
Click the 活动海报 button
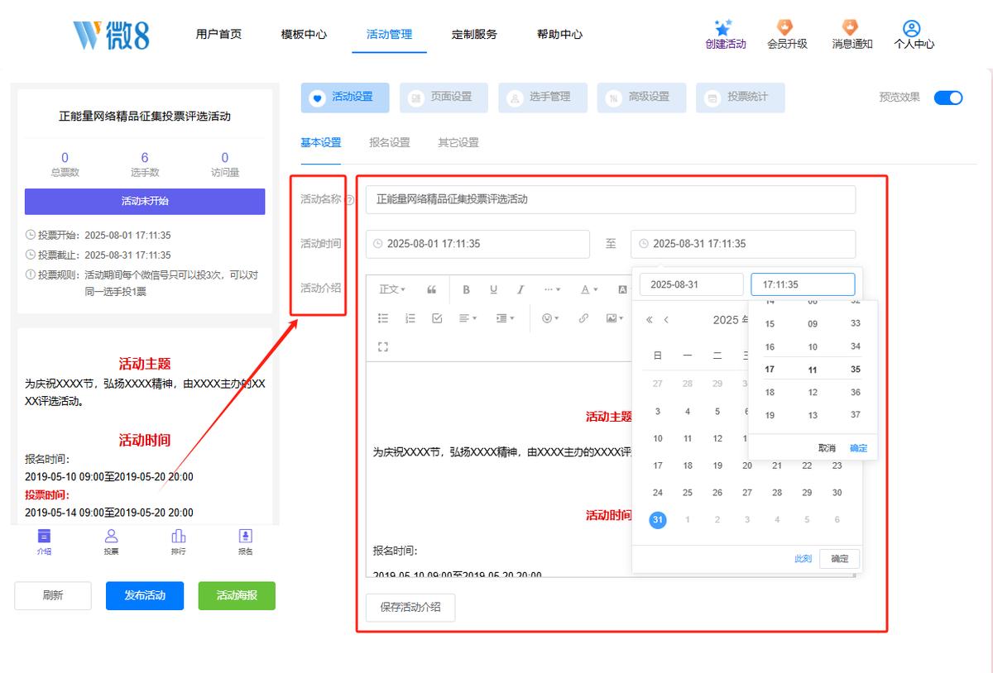pos(237,595)
